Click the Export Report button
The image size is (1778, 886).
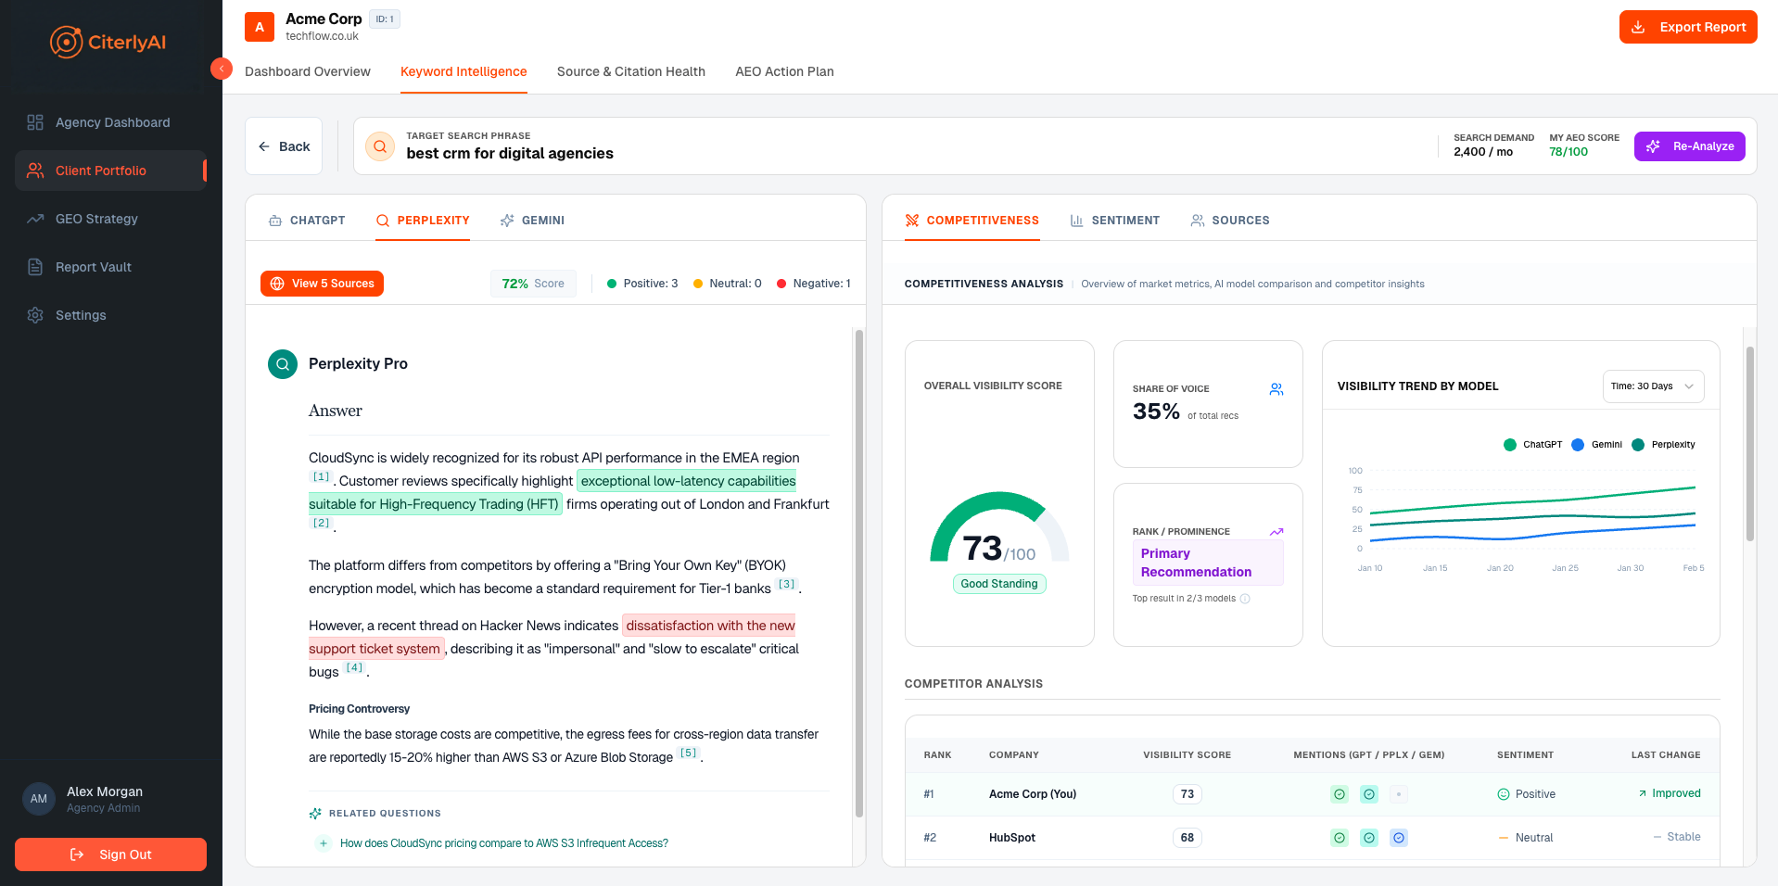1687,27
